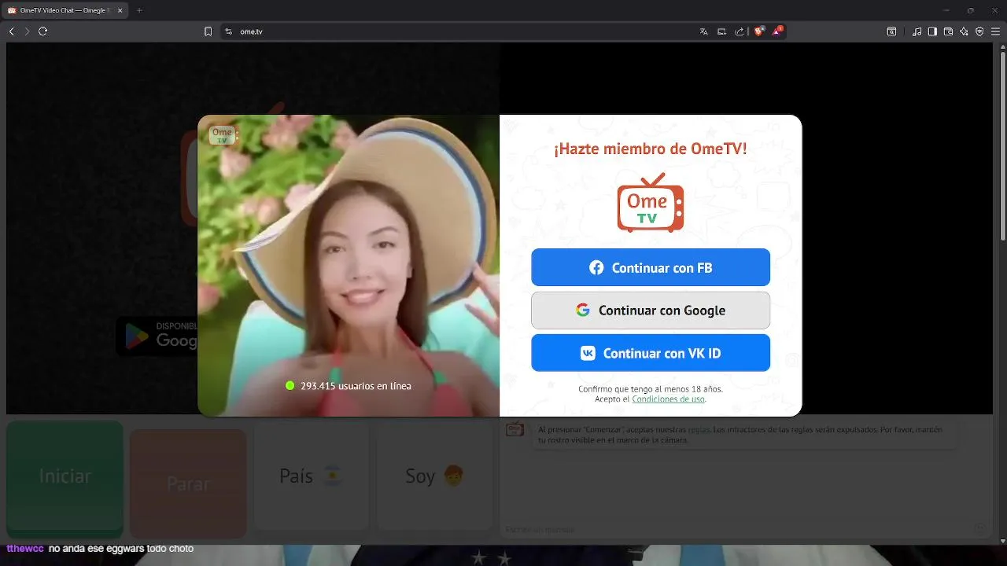Screen dimensions: 1007x566
Task: Open the Brave Wallet icon
Action: pos(948,31)
